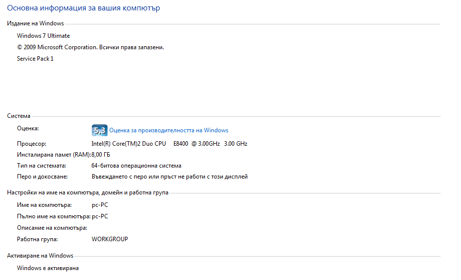
Task: Click the Система section header
Action: [19, 116]
